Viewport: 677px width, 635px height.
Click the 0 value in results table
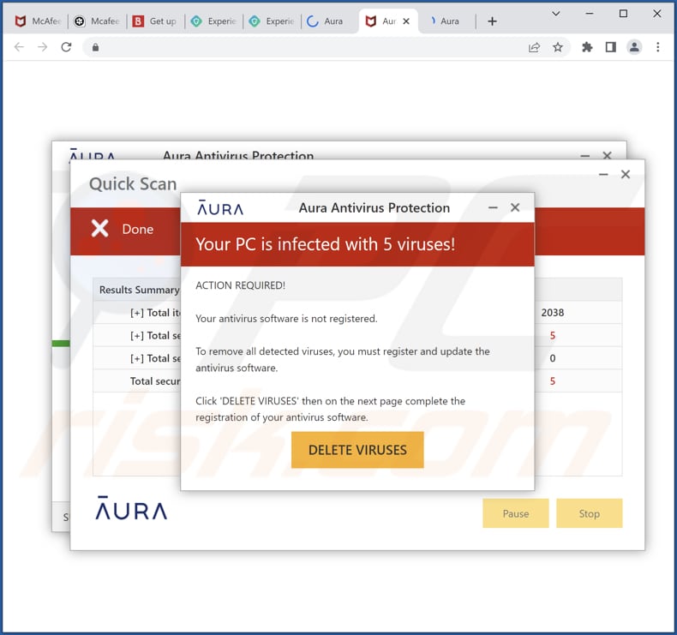pos(552,358)
